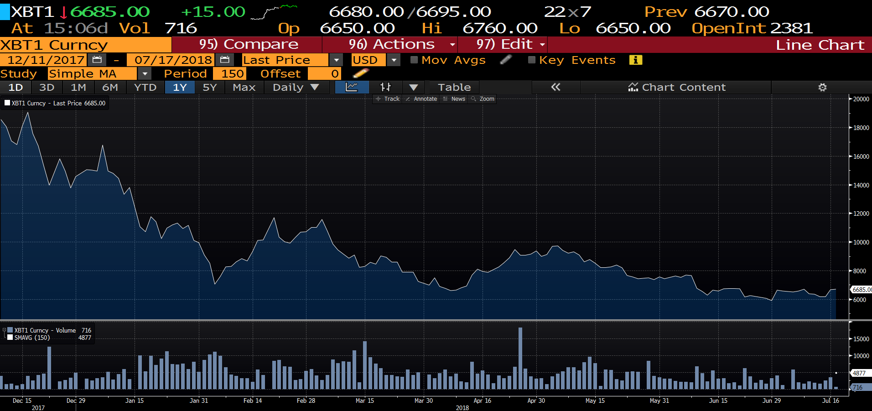Expand the USD currency dropdown
The height and width of the screenshot is (411, 872).
pos(394,60)
